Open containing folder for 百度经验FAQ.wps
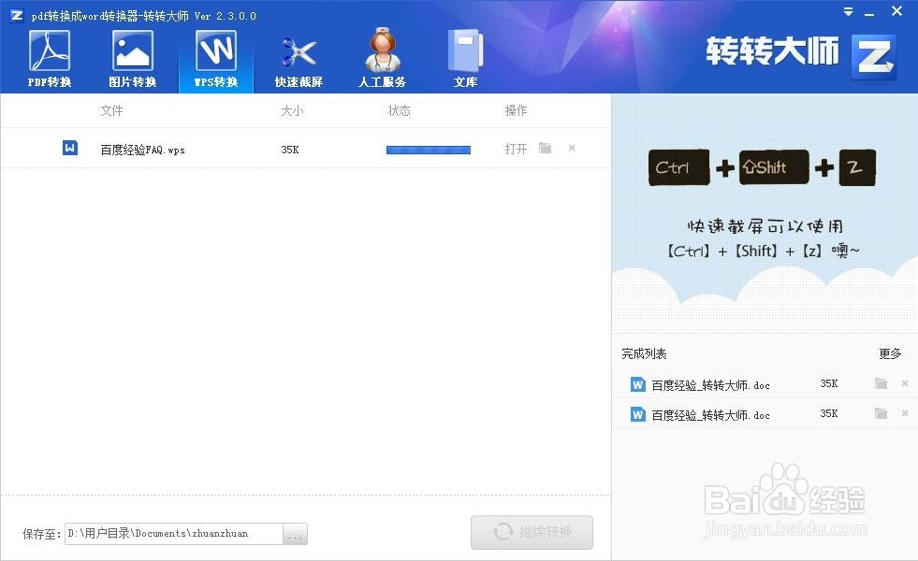918x561 pixels. tap(545, 149)
